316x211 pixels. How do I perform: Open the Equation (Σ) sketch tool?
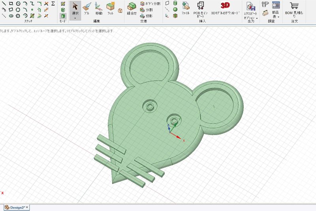53,4
